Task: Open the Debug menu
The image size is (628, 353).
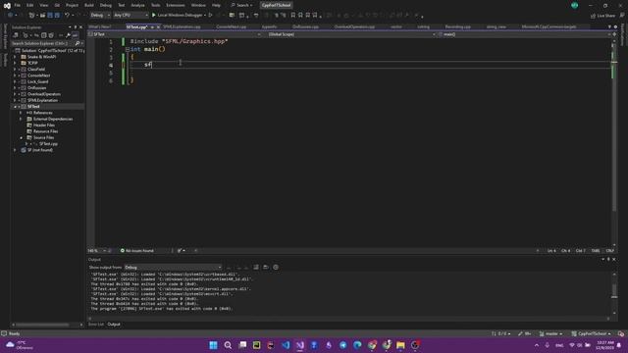Action: [106, 5]
